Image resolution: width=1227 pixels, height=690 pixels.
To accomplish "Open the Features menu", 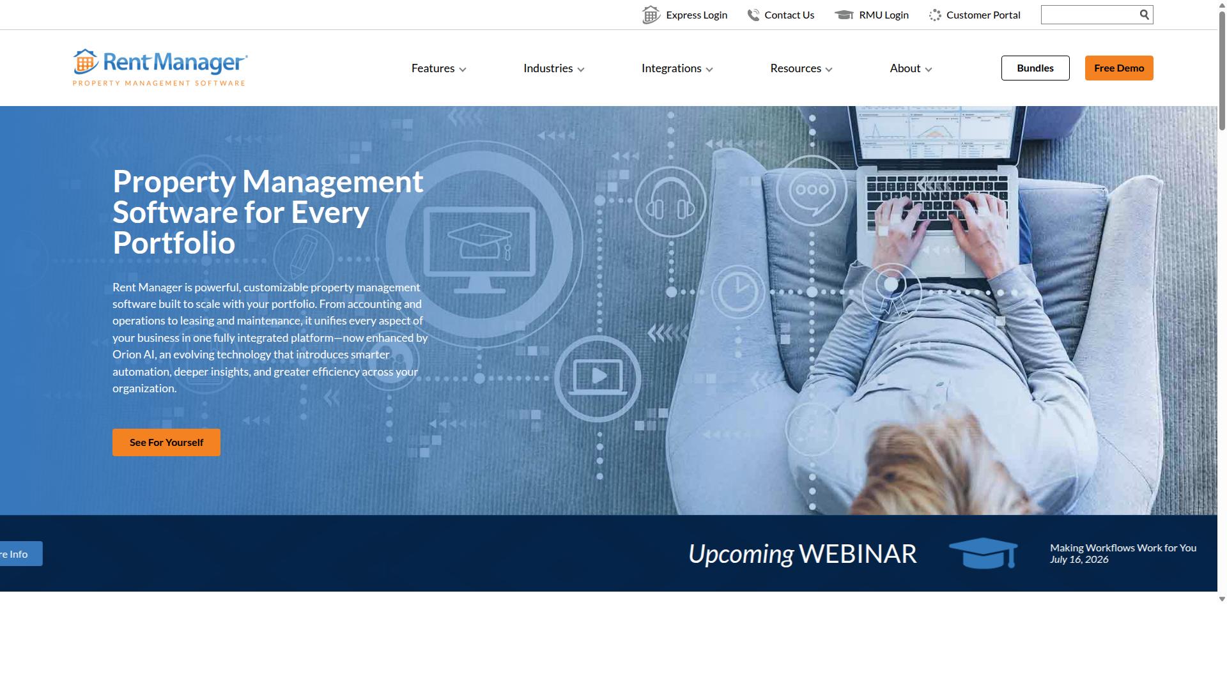I will tap(433, 68).
